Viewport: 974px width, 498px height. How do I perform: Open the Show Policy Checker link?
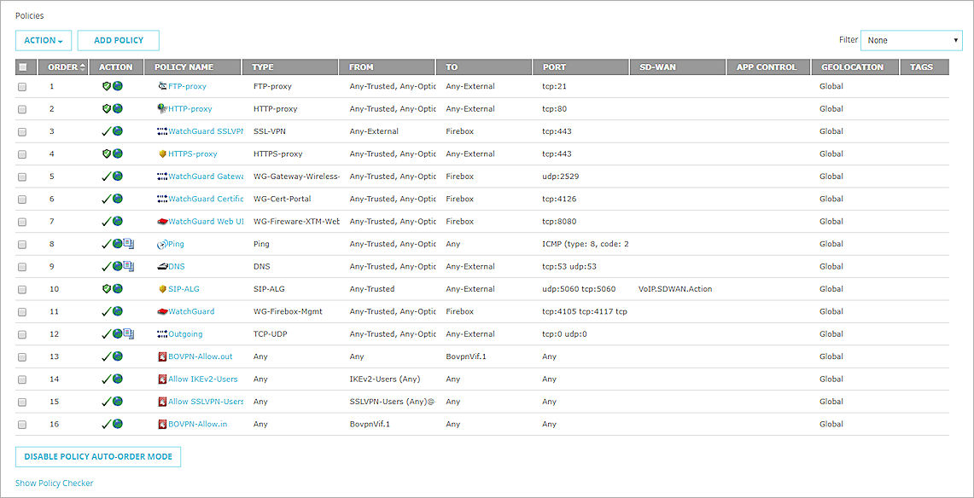54,483
